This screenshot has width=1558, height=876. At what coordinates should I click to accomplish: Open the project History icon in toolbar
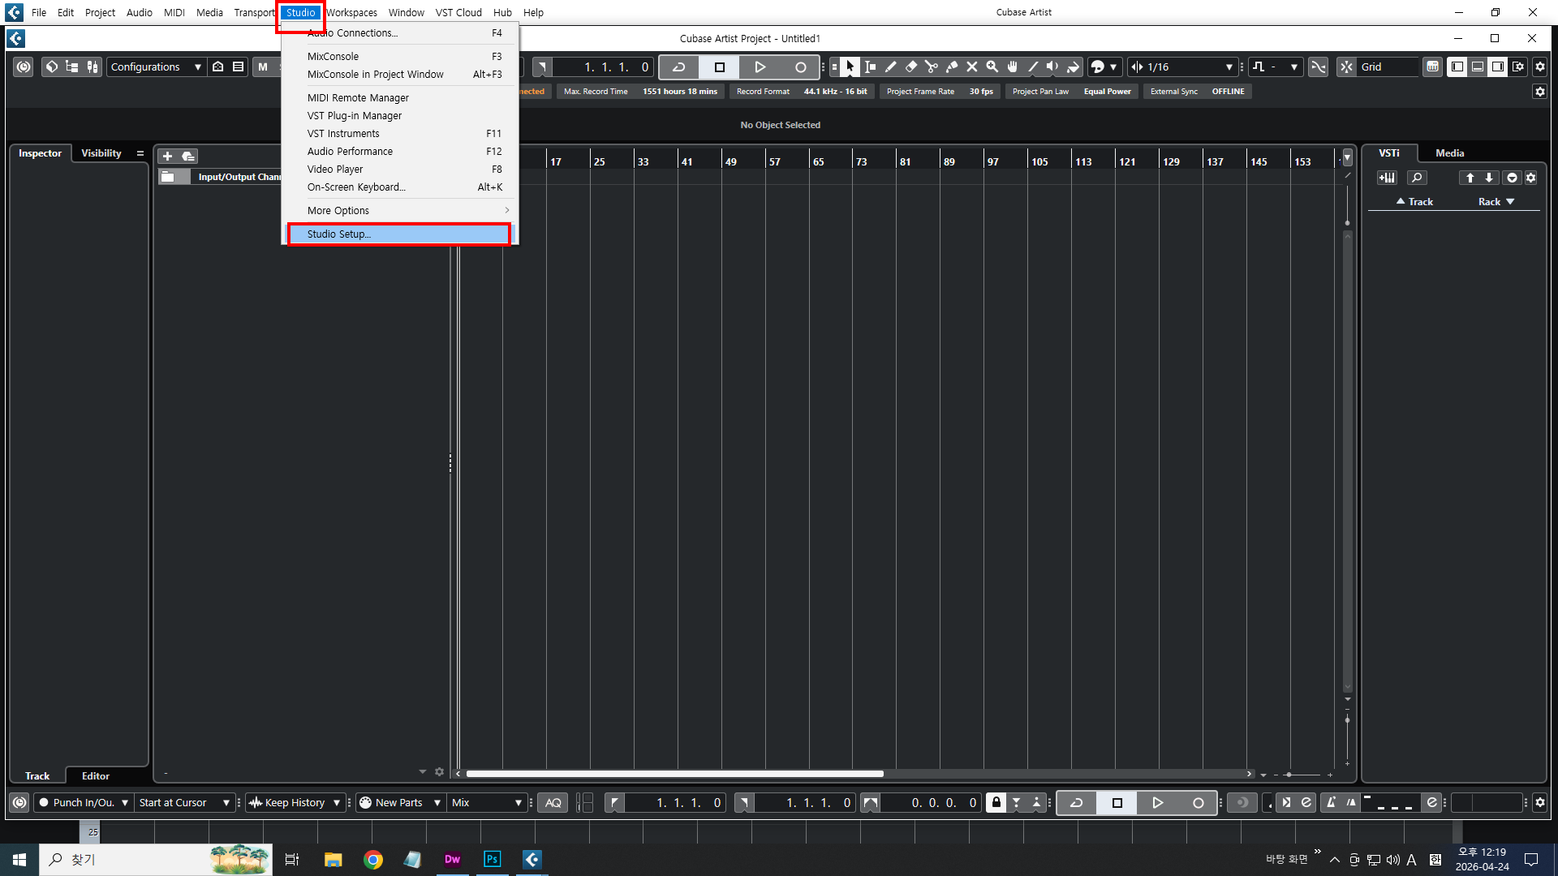pos(24,67)
